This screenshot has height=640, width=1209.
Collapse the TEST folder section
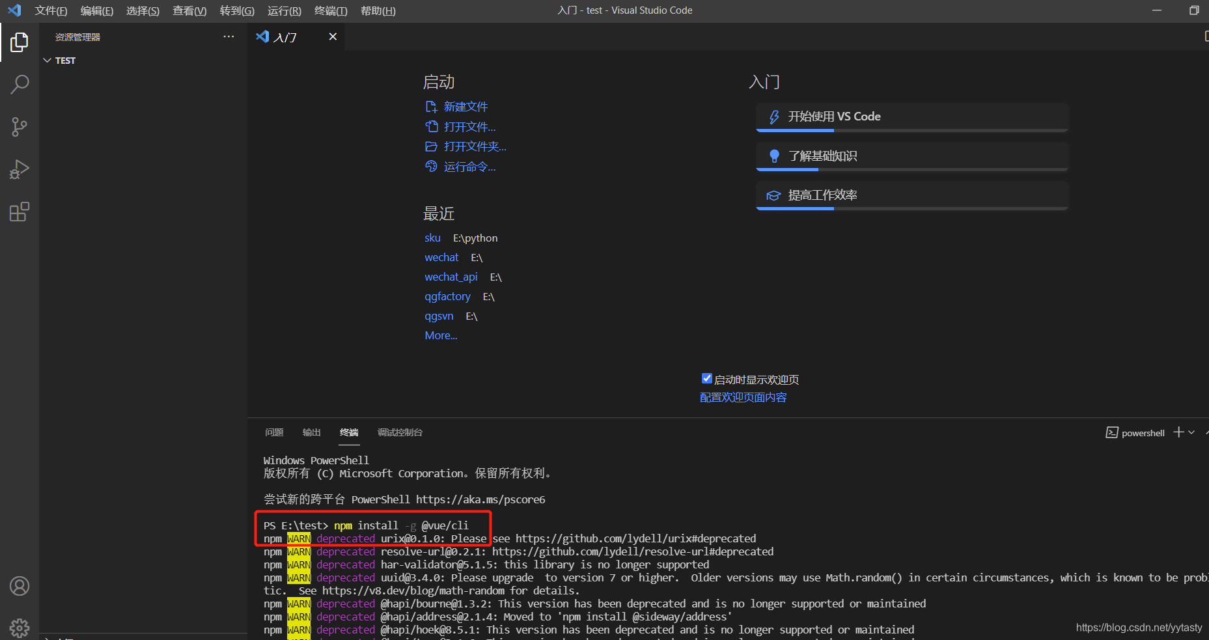pos(47,61)
